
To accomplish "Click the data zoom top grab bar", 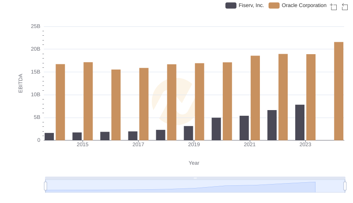I will coord(195,178).
